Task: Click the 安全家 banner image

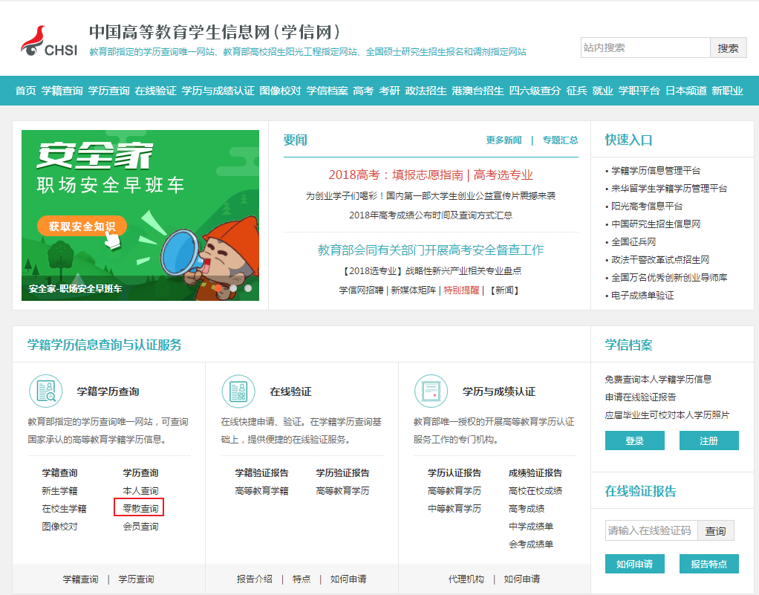Action: (140, 215)
